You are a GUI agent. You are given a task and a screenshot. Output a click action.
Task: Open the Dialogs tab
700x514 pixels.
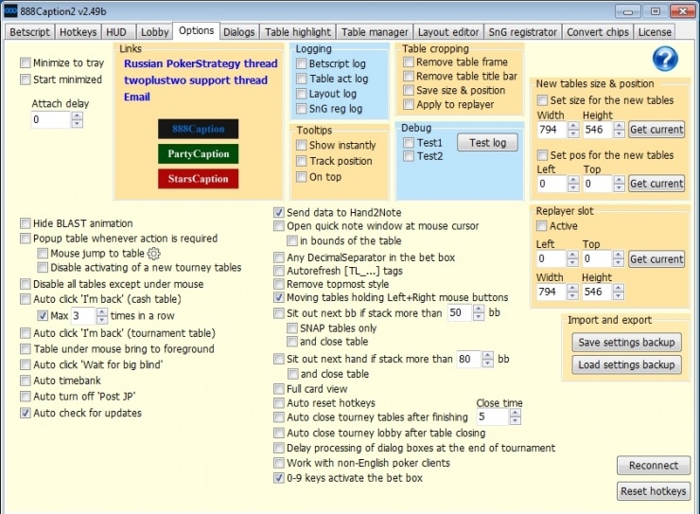[238, 32]
